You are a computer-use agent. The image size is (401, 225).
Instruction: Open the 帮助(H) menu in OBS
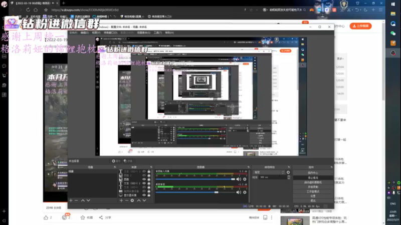coord(169,32)
